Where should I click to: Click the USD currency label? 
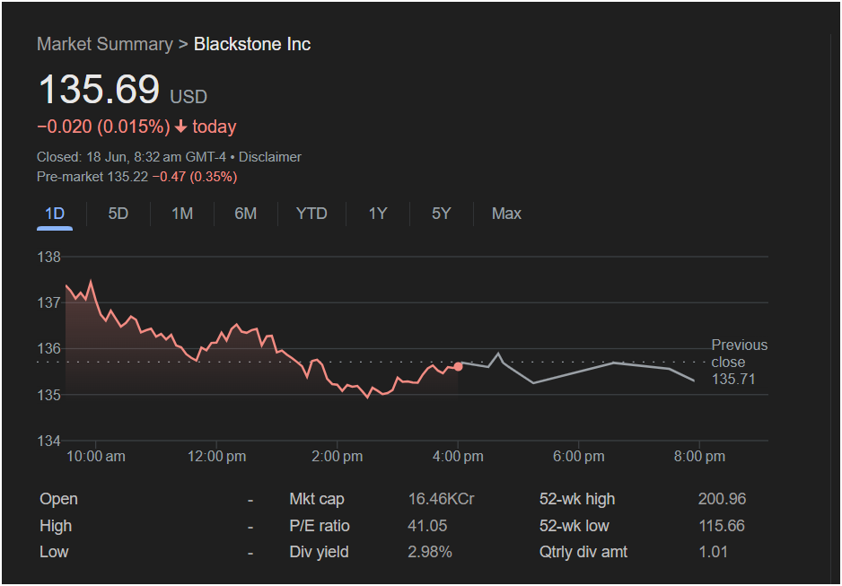[189, 97]
